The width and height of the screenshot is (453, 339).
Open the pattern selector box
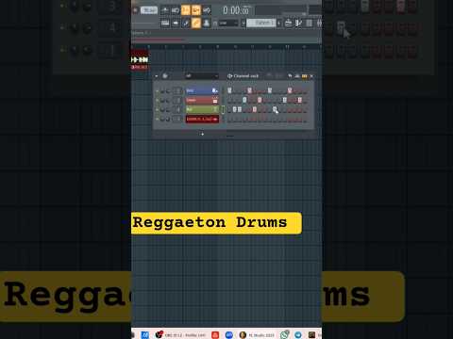coord(261,23)
